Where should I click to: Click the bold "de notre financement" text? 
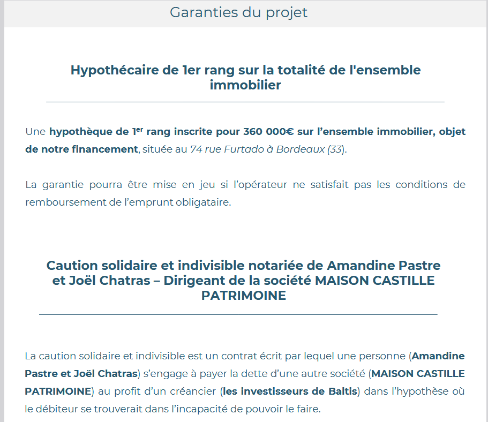(x=81, y=149)
